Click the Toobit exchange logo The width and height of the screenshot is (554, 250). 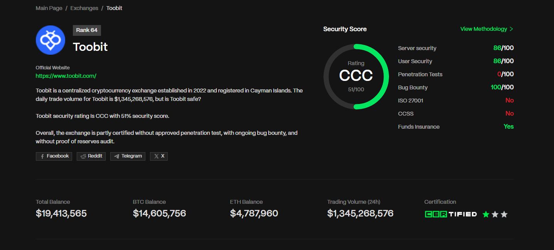(51, 40)
